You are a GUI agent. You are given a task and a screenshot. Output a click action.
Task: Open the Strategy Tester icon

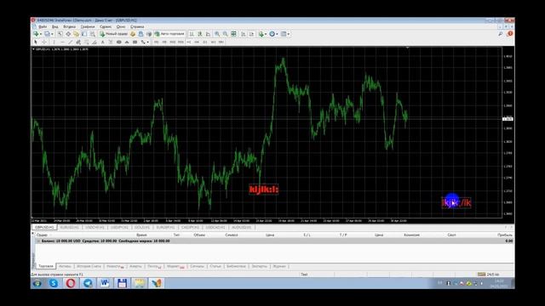tap(93, 34)
